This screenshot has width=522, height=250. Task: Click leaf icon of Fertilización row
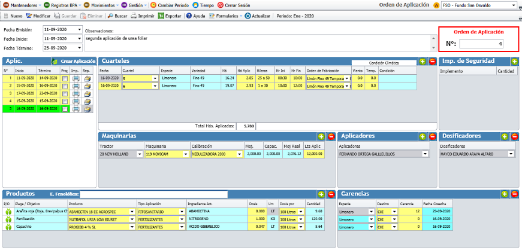(8, 219)
